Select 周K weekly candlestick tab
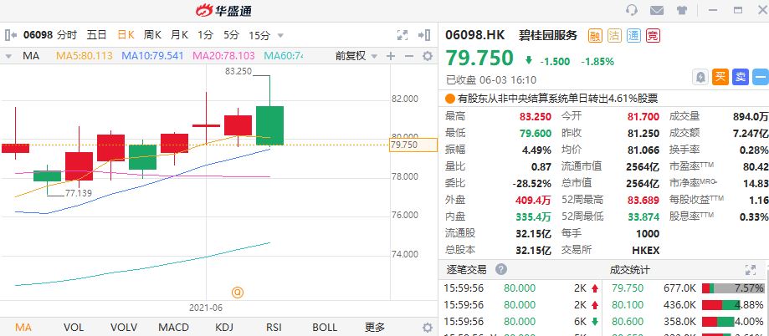769x336 pixels. (152, 35)
